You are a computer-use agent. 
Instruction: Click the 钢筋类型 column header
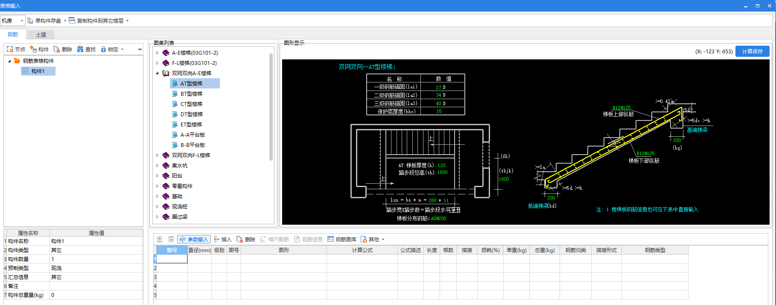(x=655, y=250)
